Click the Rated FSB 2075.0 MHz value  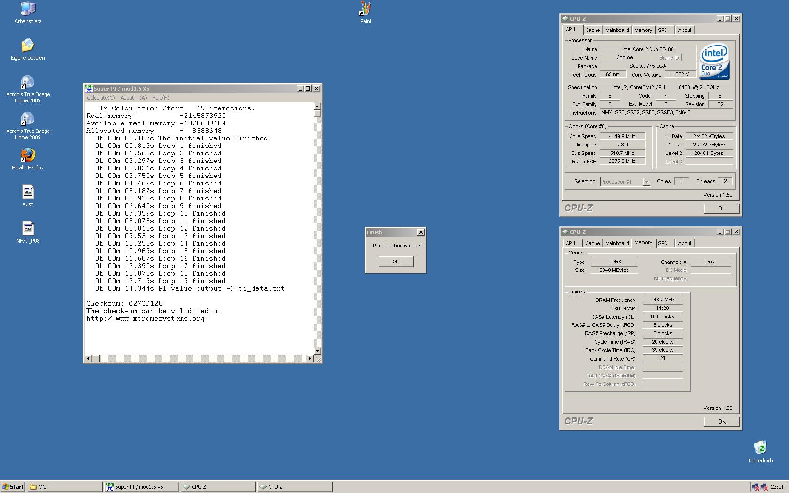(x=622, y=161)
